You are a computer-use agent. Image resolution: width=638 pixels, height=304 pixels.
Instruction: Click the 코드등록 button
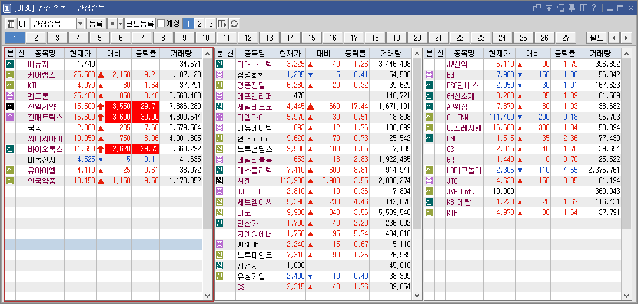140,24
